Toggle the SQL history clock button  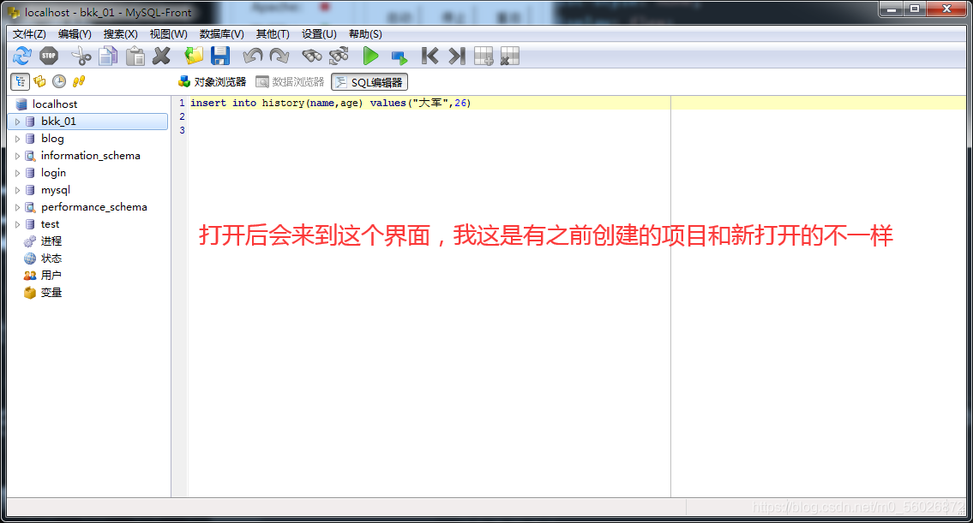(x=59, y=82)
